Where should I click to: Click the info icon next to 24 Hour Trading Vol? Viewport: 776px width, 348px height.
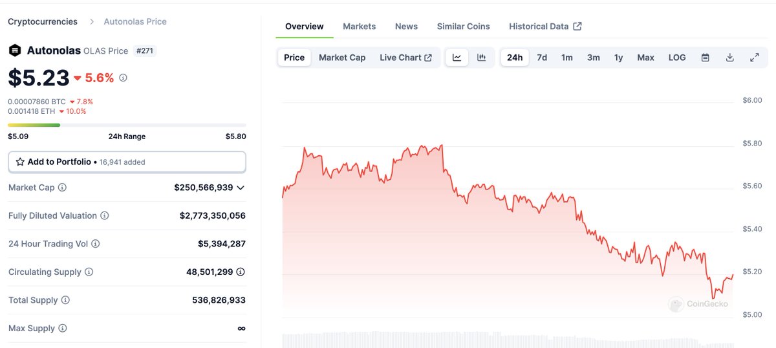point(96,244)
